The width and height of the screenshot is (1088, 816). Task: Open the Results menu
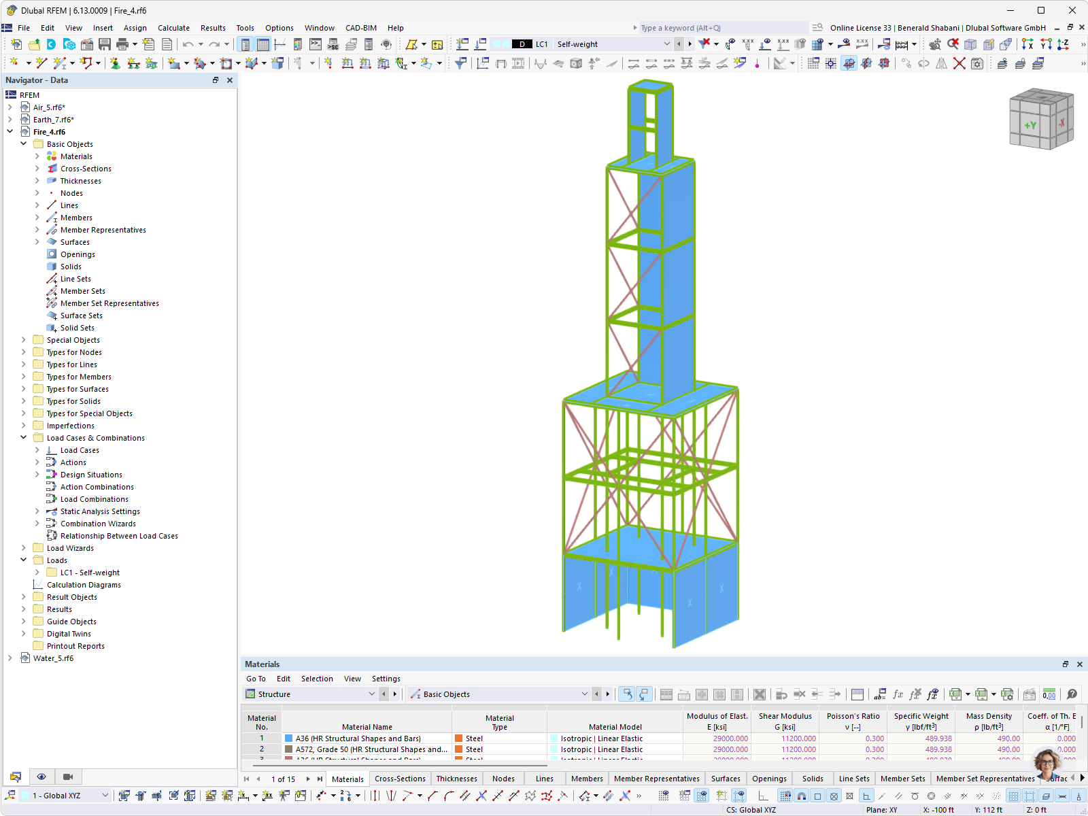click(x=213, y=28)
